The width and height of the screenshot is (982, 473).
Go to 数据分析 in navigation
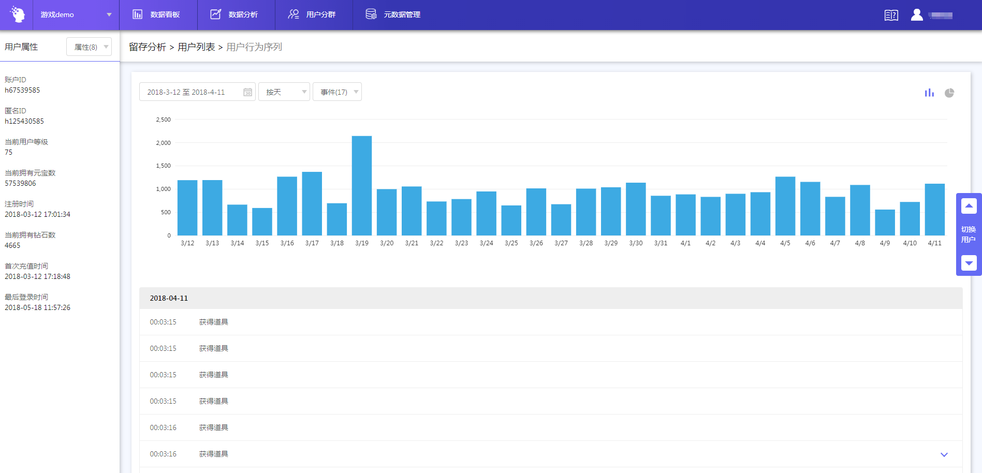point(236,14)
